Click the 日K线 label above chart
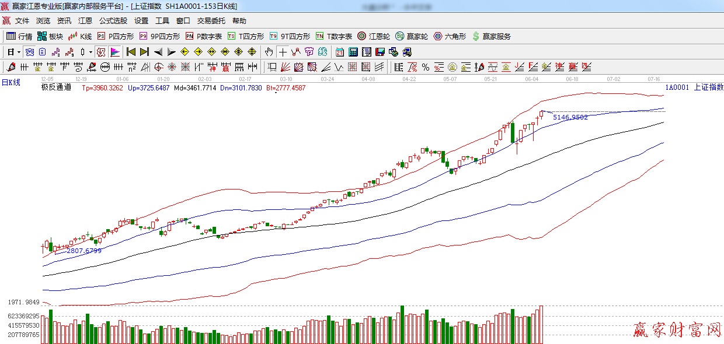 coord(11,83)
